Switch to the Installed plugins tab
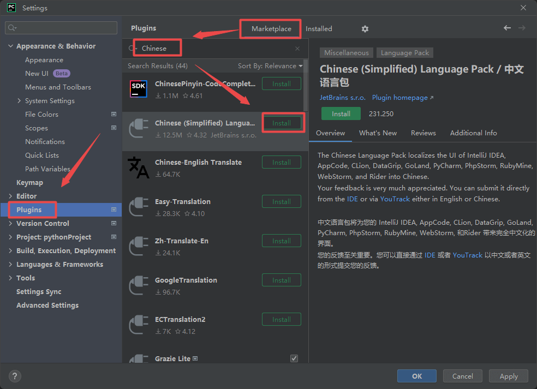Screen dimensions: 537x389 pyautogui.click(x=319, y=29)
